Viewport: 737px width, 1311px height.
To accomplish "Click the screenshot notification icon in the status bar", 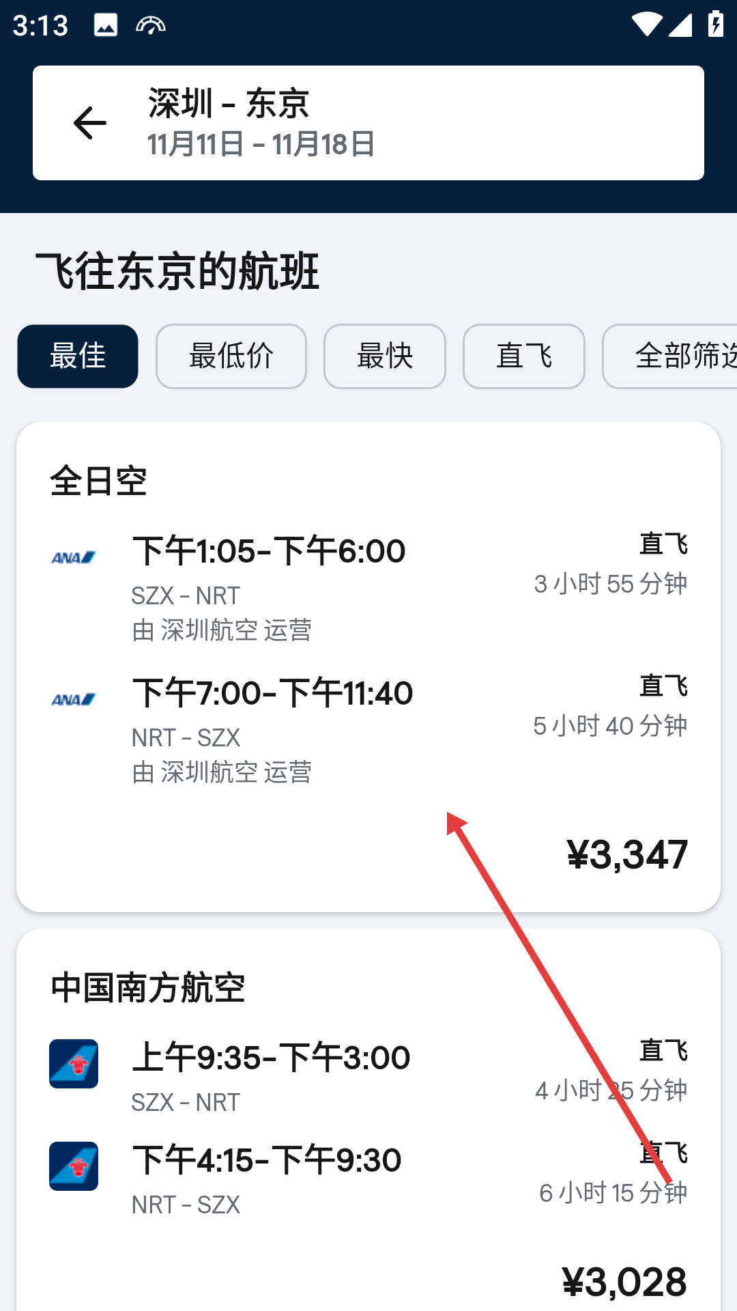I will coord(106,23).
